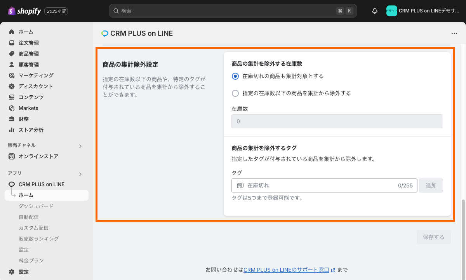
Task: Click the 注文管理 inbox icon
Action: [x=12, y=43]
